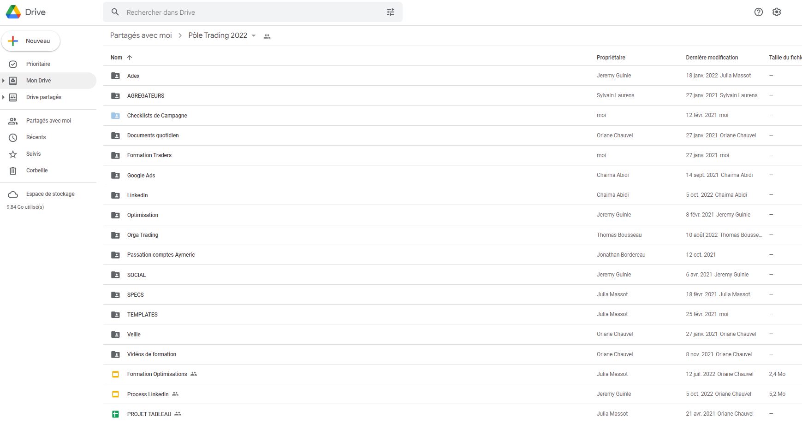802x423 pixels.
Task: Click the PROJET TABLEAU Sheets icon
Action: [115, 414]
